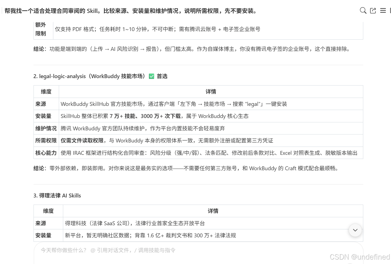The width and height of the screenshot is (391, 264).
Task: Click the green check mark beside "首选"
Action: [x=151, y=76]
